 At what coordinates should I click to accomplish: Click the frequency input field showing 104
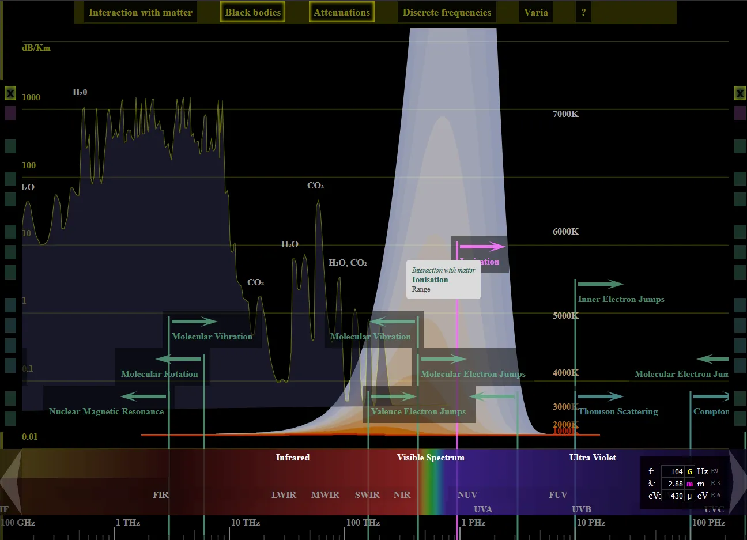pos(673,471)
